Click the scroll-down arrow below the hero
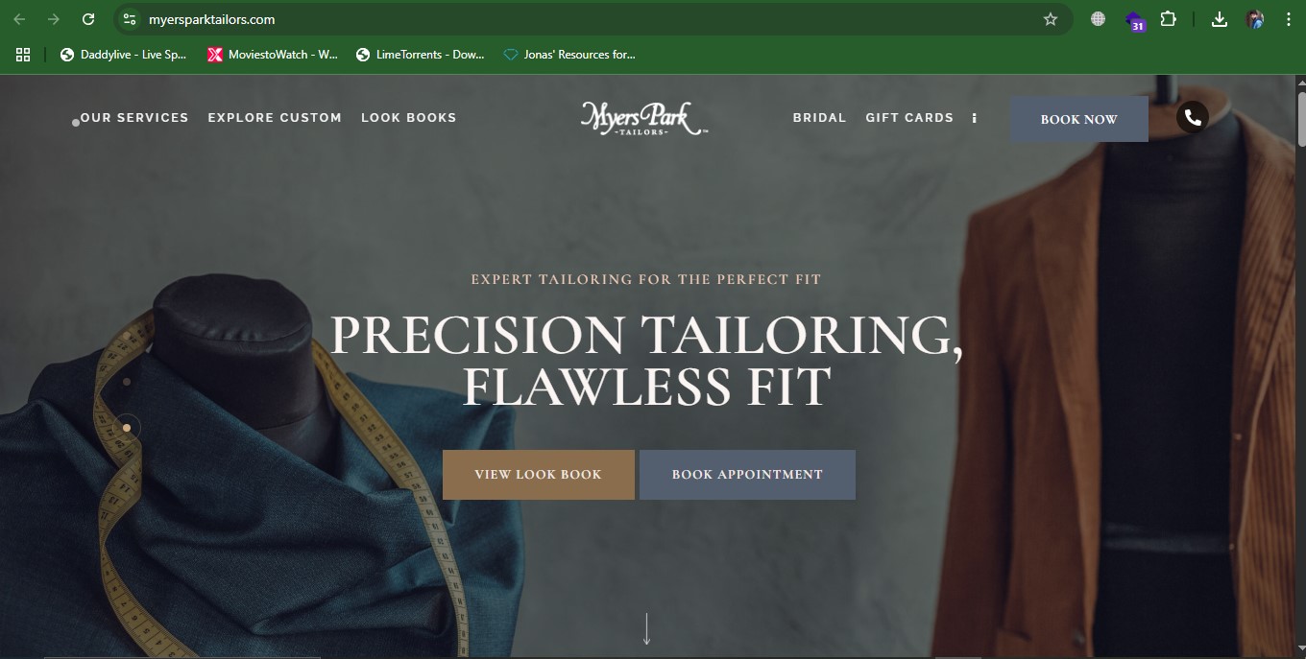 pyautogui.click(x=646, y=629)
